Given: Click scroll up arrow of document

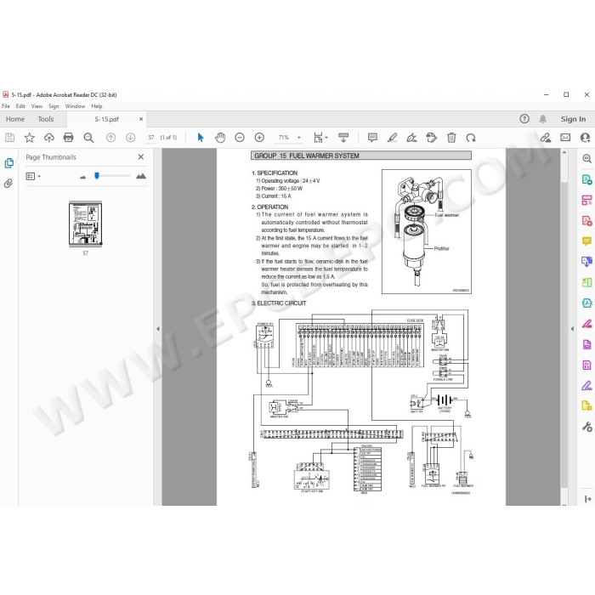Looking at the screenshot, I should click(x=564, y=153).
